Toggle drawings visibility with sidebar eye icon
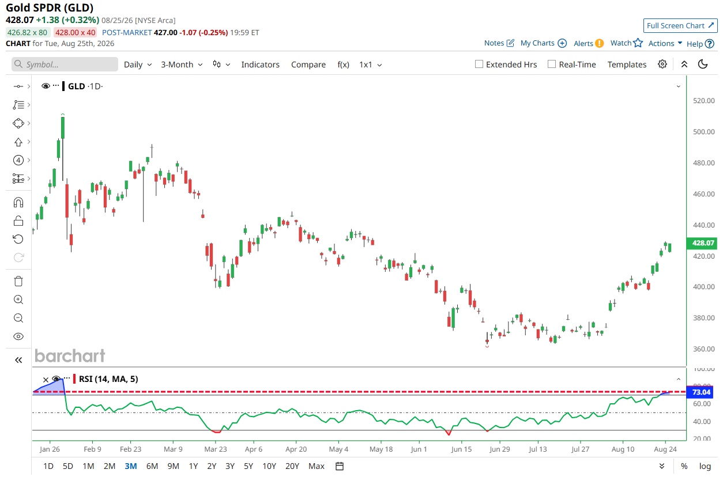 coord(18,336)
